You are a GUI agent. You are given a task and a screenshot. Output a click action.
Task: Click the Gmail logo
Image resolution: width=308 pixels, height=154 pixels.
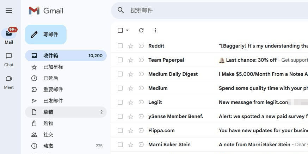46,11
